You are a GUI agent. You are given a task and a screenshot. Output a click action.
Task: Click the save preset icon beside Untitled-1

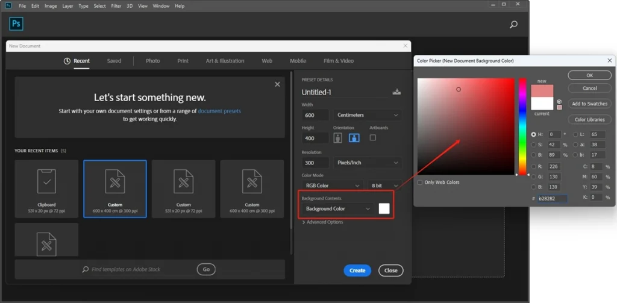396,92
